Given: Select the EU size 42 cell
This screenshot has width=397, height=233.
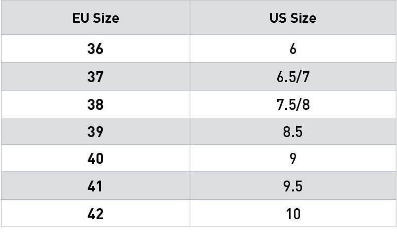Looking at the screenshot, I should 96,214.
